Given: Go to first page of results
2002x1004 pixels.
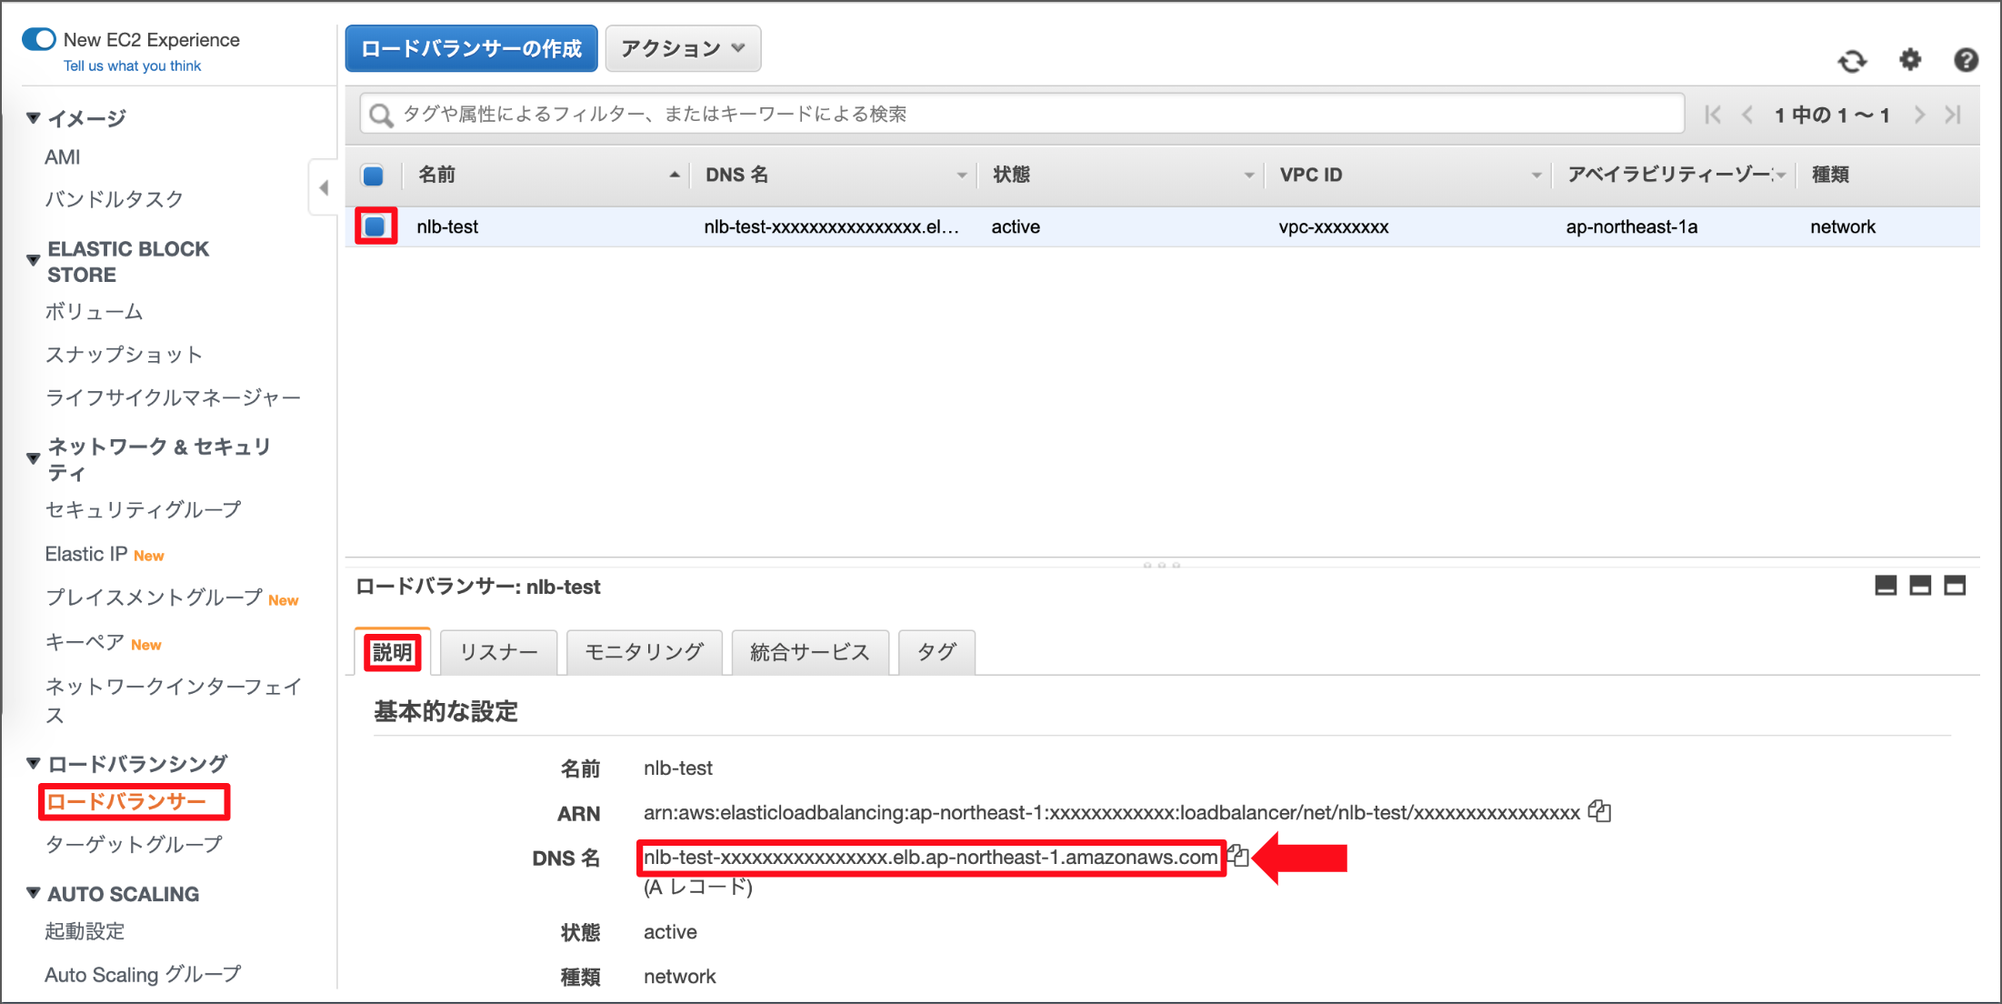Looking at the screenshot, I should [1713, 115].
